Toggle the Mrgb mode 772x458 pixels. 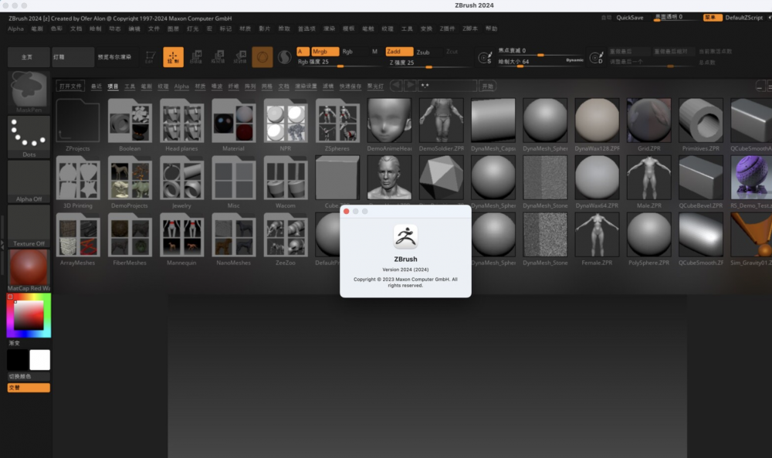coord(325,51)
